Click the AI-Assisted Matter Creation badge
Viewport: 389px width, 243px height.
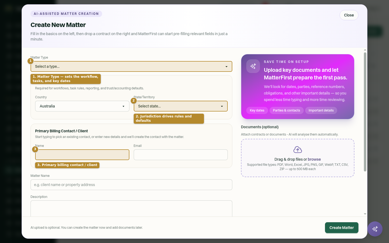(66, 14)
